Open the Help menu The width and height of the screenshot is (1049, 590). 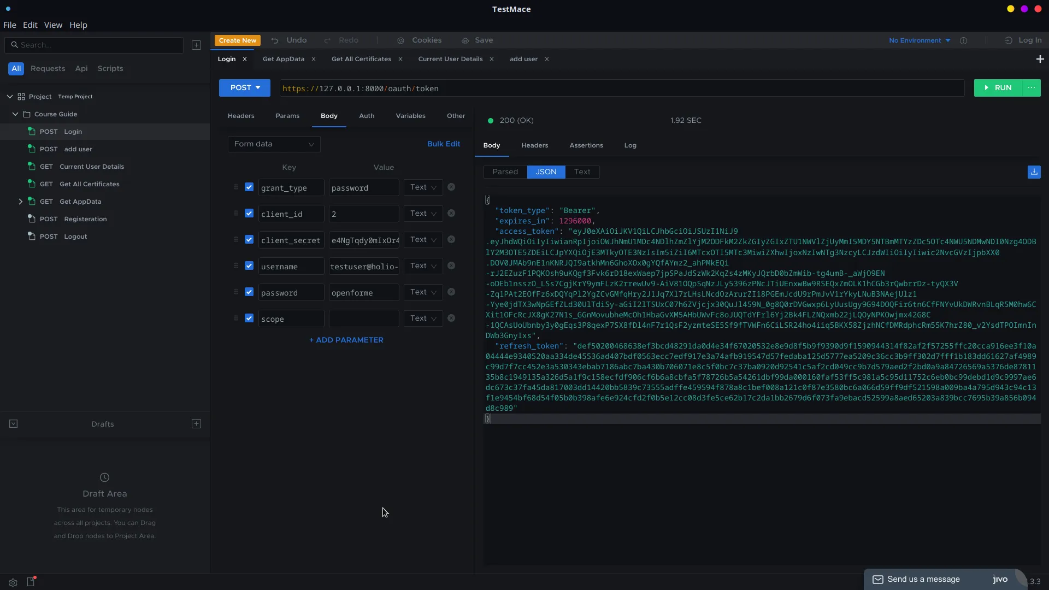click(78, 25)
